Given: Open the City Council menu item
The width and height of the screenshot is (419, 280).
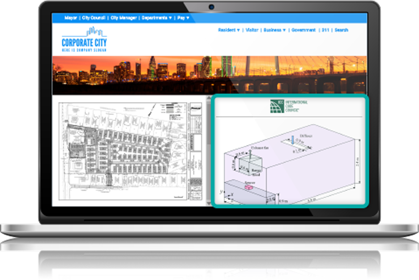Looking at the screenshot, I should coord(94,18).
